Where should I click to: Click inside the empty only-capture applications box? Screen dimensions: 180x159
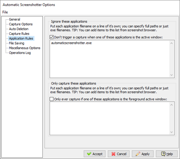click(109, 118)
